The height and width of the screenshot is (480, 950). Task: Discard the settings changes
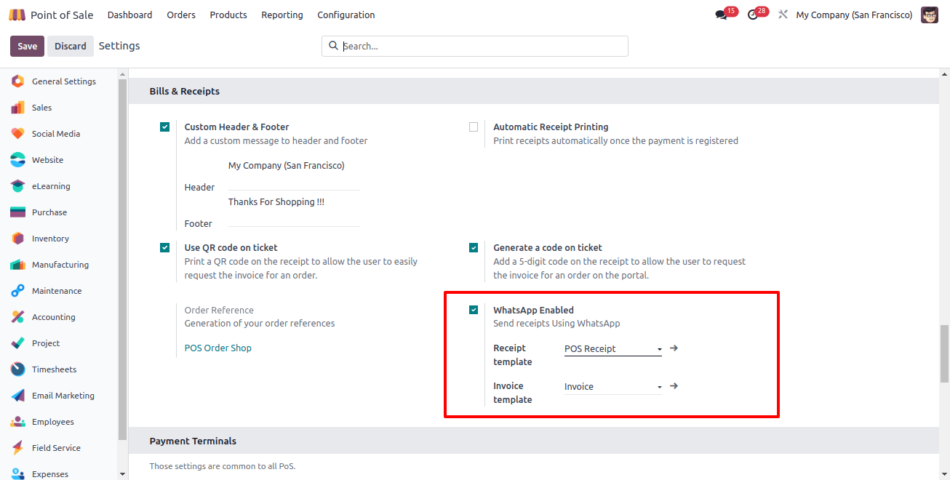(x=71, y=46)
